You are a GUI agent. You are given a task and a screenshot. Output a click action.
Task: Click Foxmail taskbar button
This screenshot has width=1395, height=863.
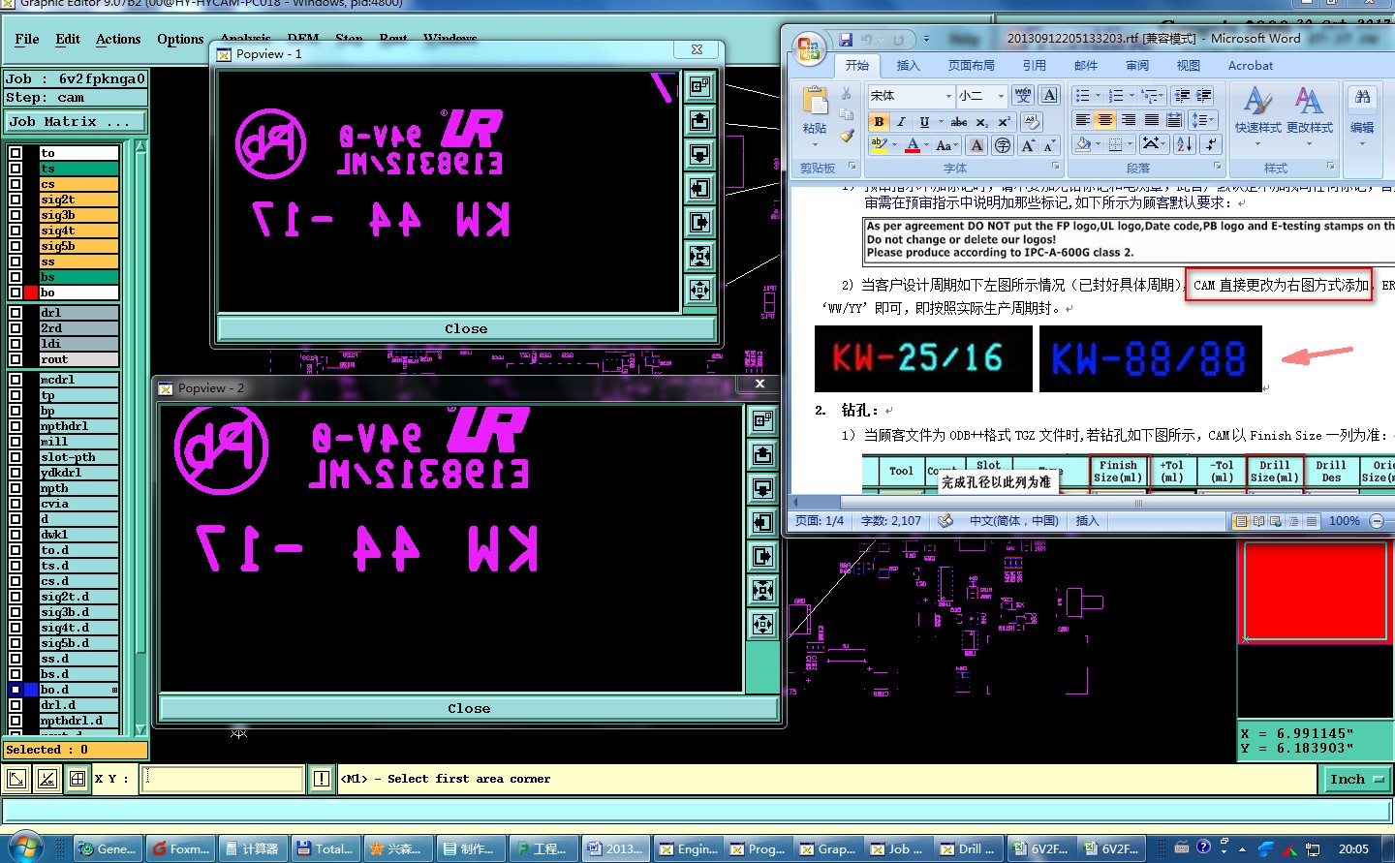(x=181, y=848)
